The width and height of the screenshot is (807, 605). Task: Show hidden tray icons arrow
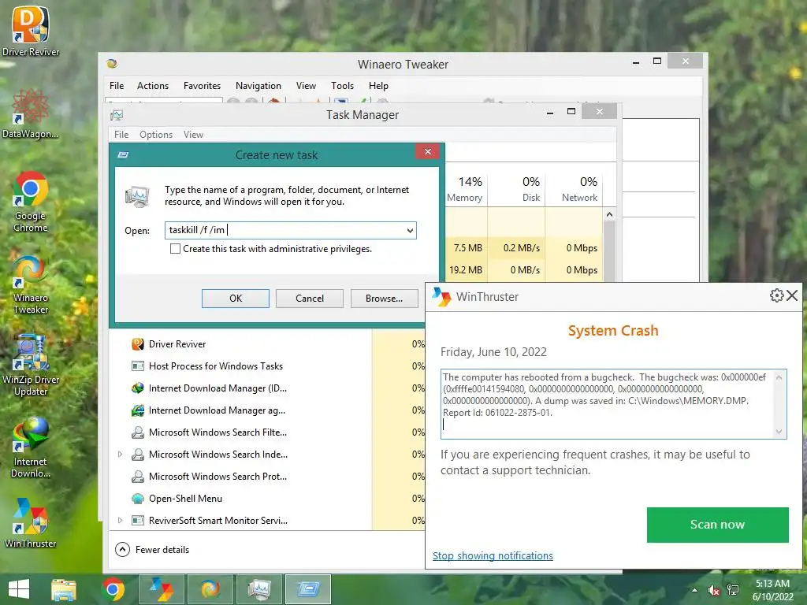pyautogui.click(x=695, y=590)
